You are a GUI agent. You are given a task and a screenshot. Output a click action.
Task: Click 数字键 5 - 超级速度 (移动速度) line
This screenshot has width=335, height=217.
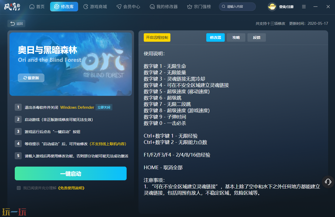pyautogui.click(x=177, y=92)
